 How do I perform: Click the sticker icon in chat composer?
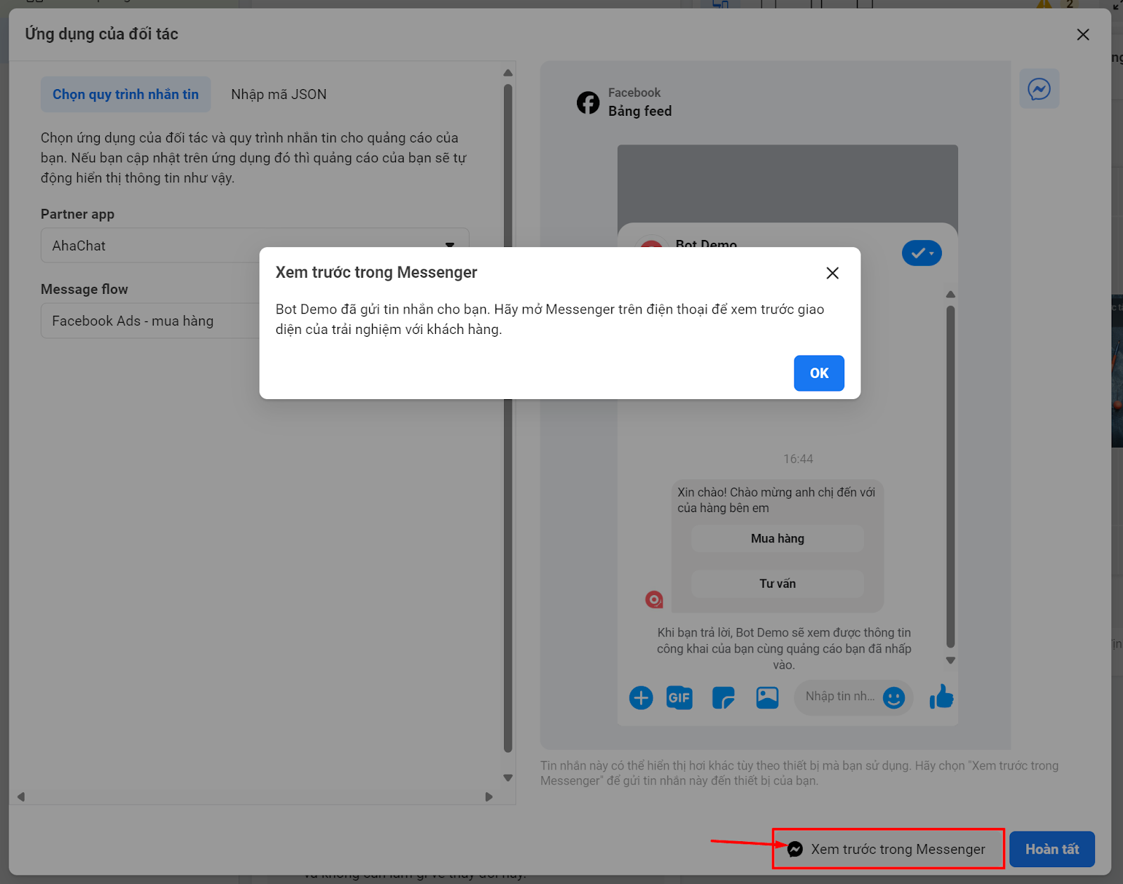[x=723, y=697]
